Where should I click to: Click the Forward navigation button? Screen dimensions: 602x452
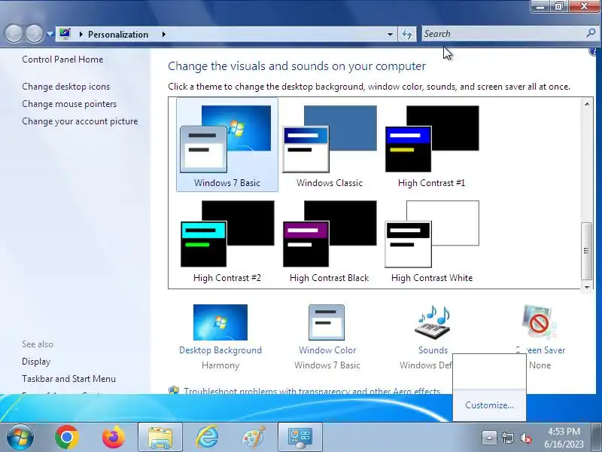pos(35,34)
